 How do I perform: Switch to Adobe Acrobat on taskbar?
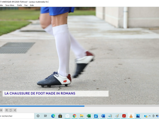[x=124, y=116]
